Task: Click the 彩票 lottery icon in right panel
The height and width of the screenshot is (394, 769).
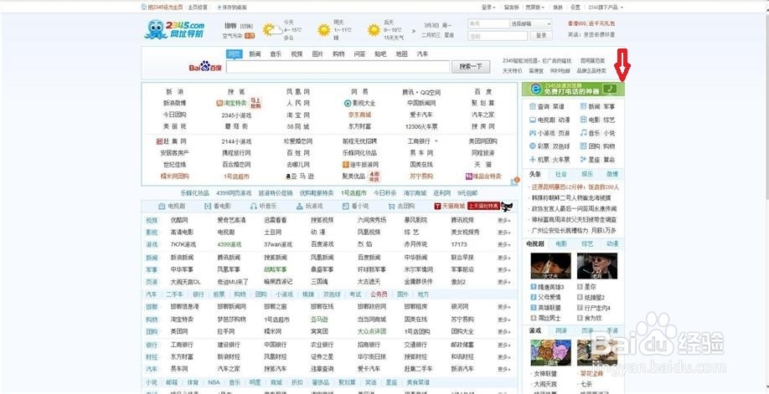Action: (x=533, y=146)
